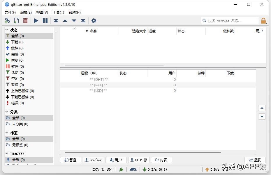
Task: Select 全部 (0) under 分类
Action: (x=29, y=118)
